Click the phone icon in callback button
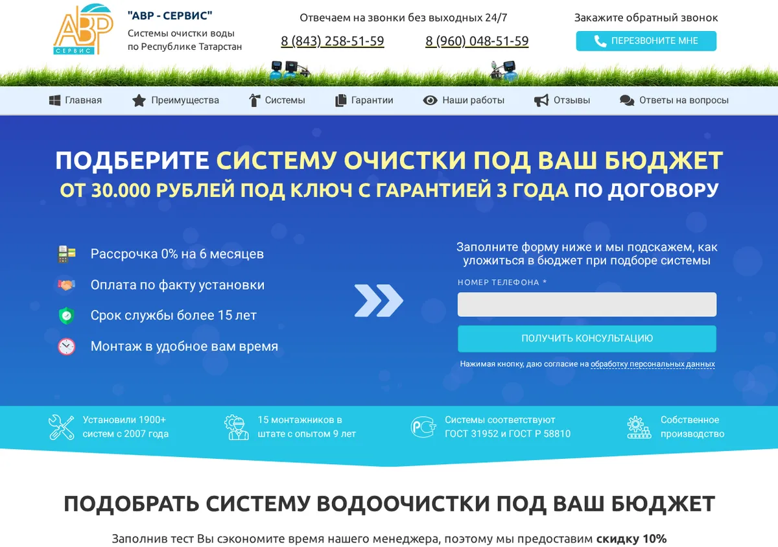Viewport: 778px width, 547px height. (600, 41)
